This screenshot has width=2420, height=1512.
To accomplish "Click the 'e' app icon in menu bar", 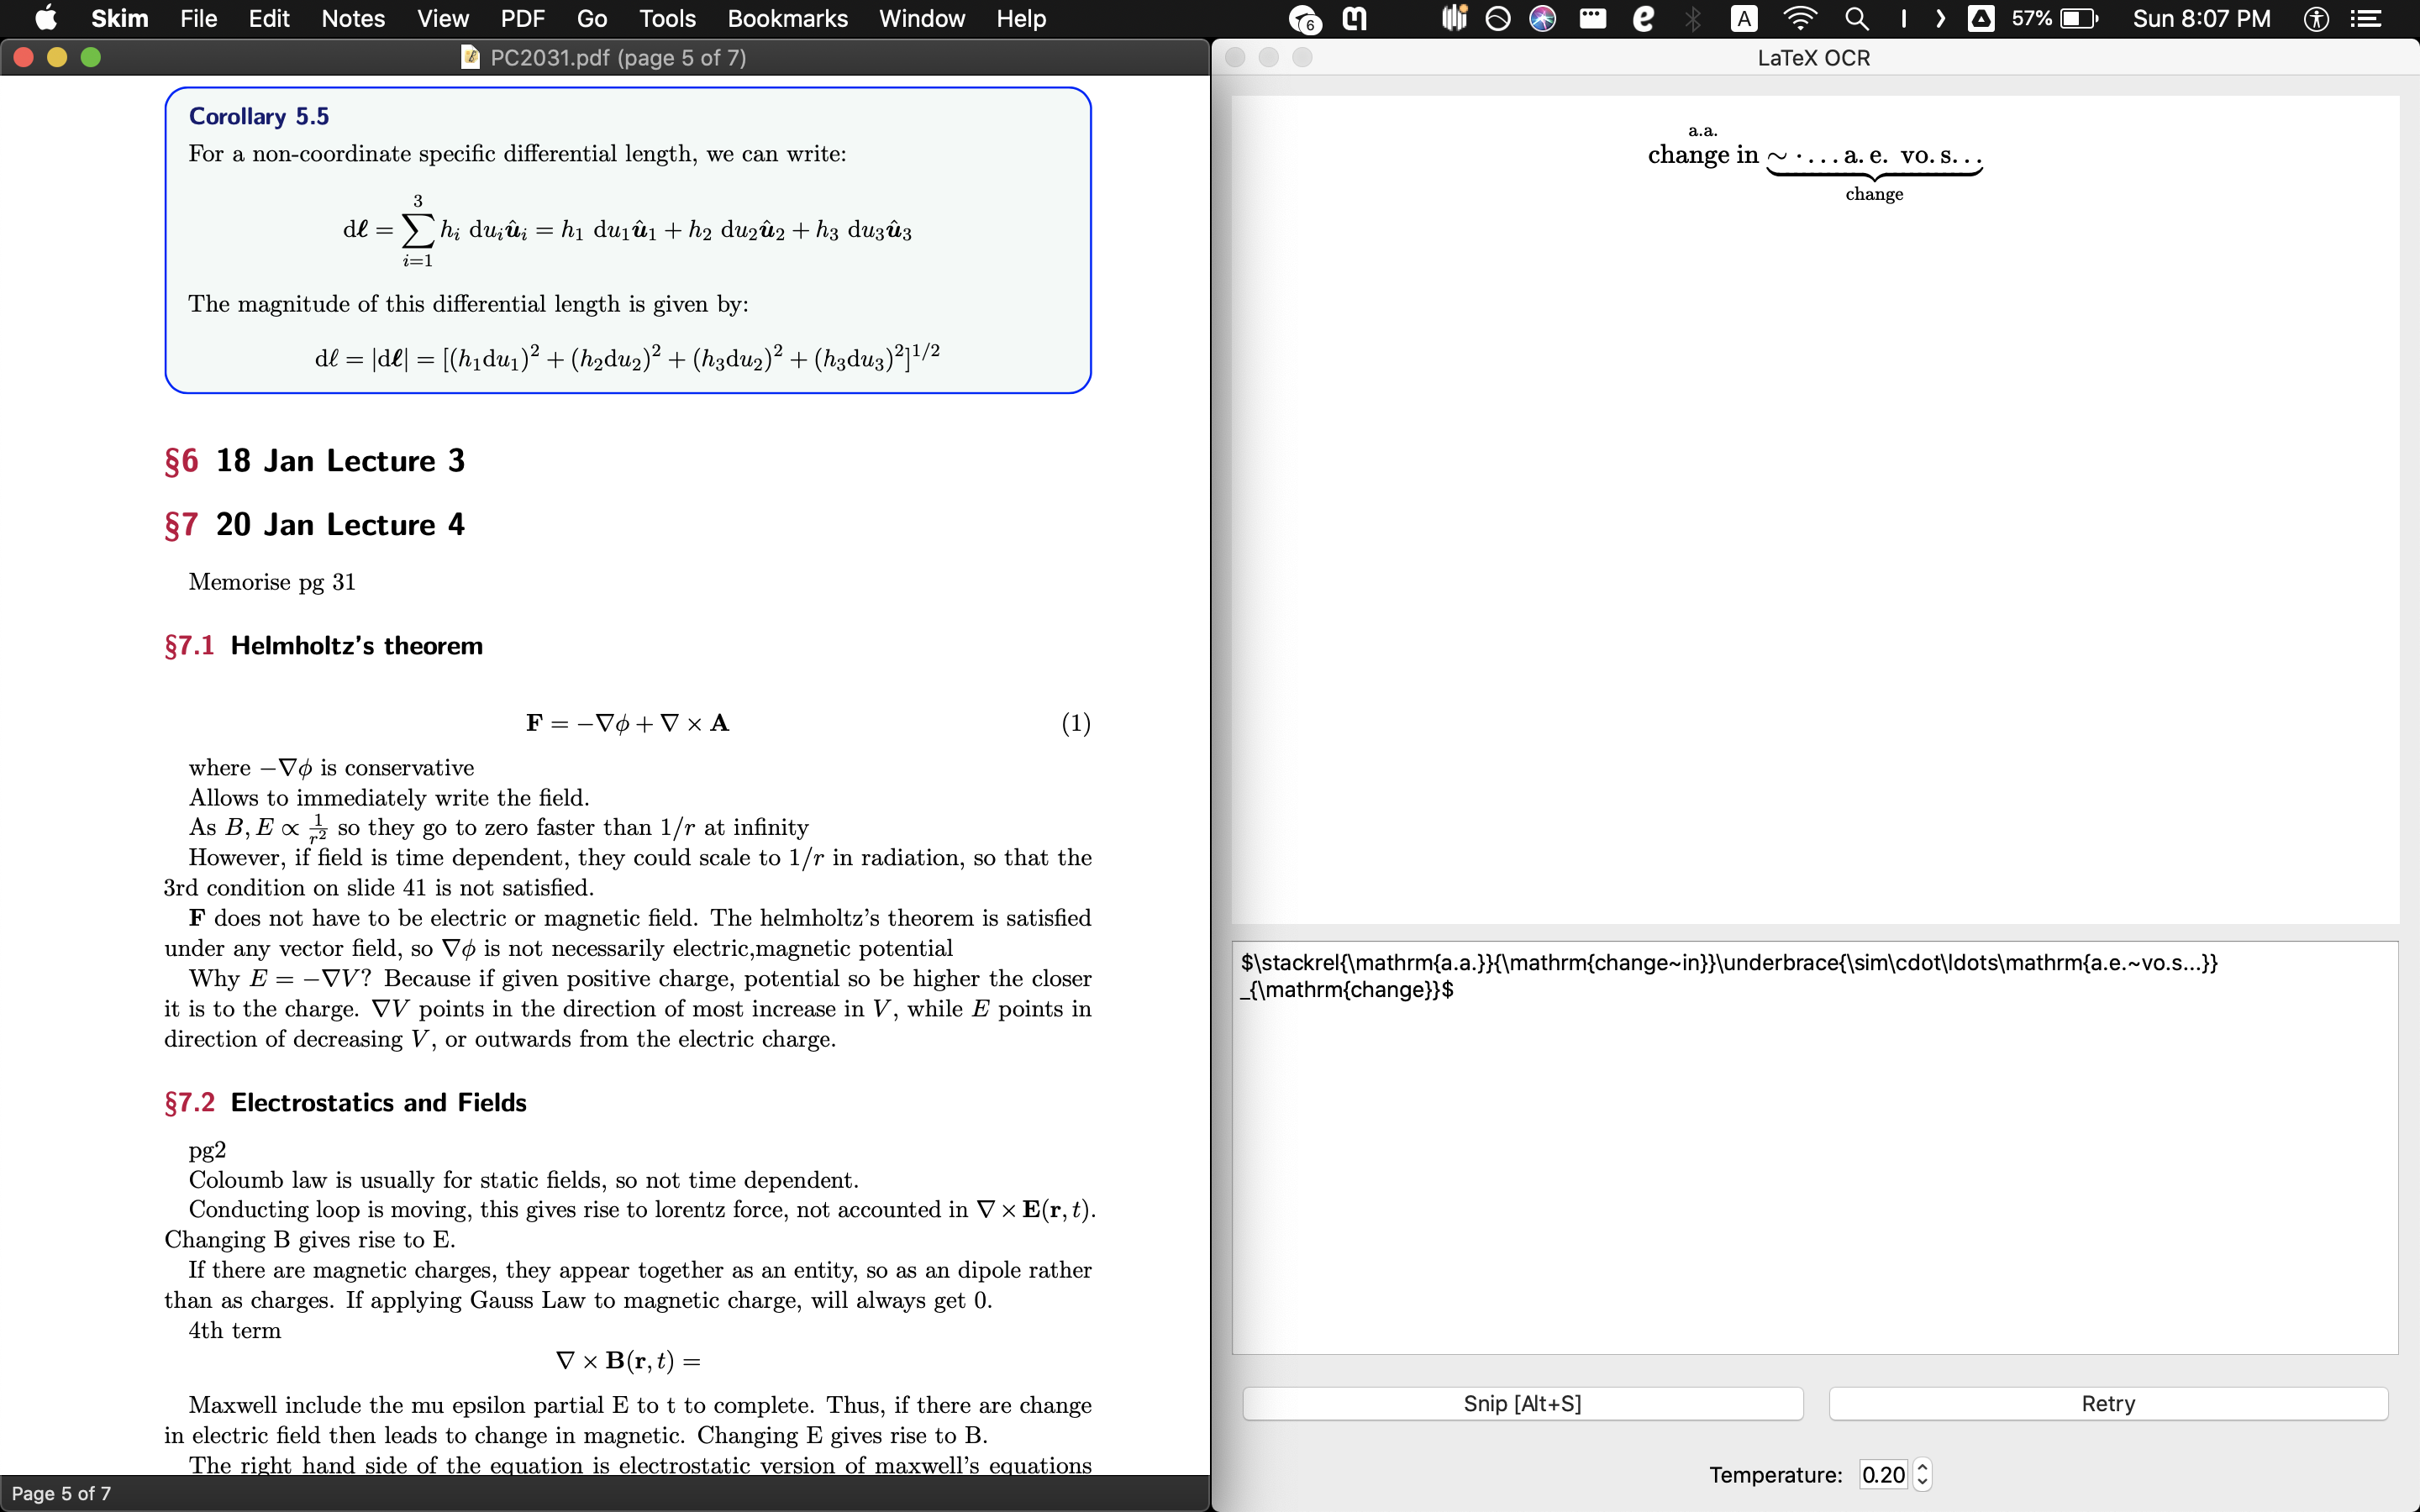I will (1643, 19).
